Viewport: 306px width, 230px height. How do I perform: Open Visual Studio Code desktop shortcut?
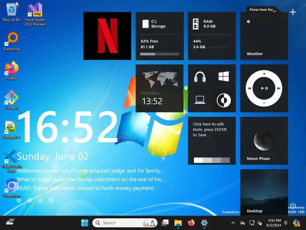tap(12, 161)
